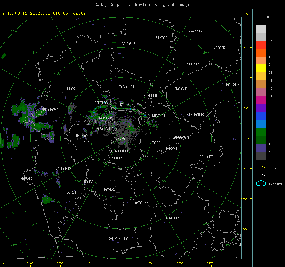
Task: Click the HOSPET city label
Action: pyautogui.click(x=172, y=149)
